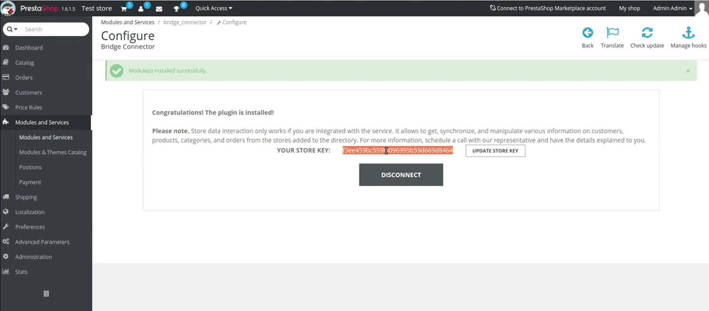Screen dimensions: 709x311
Task: Click the Manage hooks anchor icon
Action: pyautogui.click(x=688, y=33)
